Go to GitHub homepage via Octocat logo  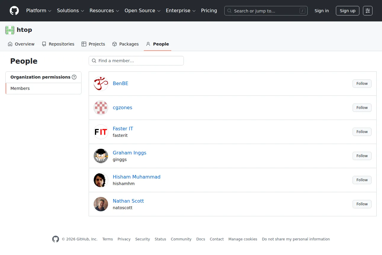[x=14, y=11]
